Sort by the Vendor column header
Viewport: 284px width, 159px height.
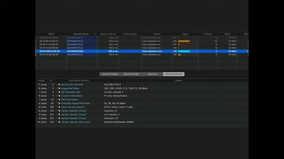tap(157, 34)
